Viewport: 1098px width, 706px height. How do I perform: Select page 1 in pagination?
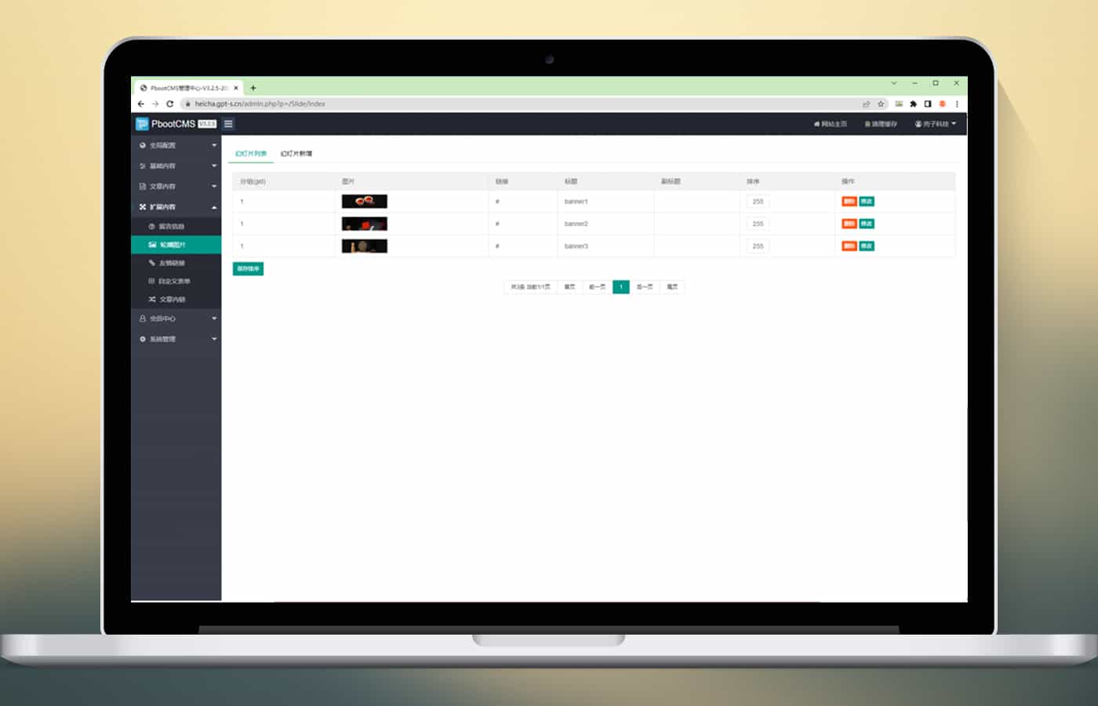tap(621, 287)
